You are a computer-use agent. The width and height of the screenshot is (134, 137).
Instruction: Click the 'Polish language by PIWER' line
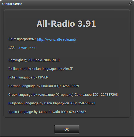coord(28,77)
